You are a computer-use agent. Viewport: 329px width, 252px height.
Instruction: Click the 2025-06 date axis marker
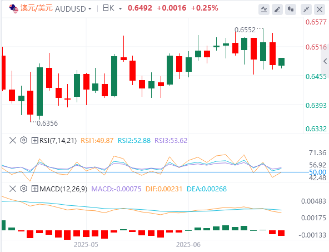coord(188,245)
